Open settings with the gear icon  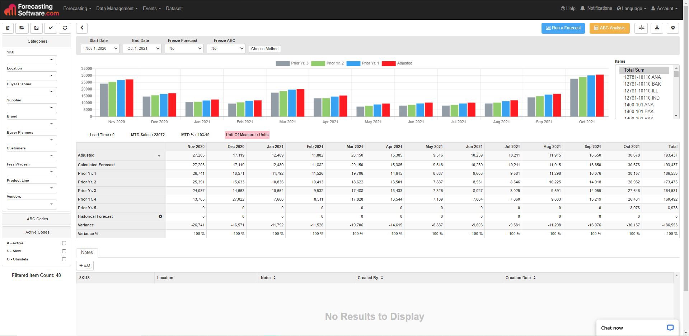(673, 28)
